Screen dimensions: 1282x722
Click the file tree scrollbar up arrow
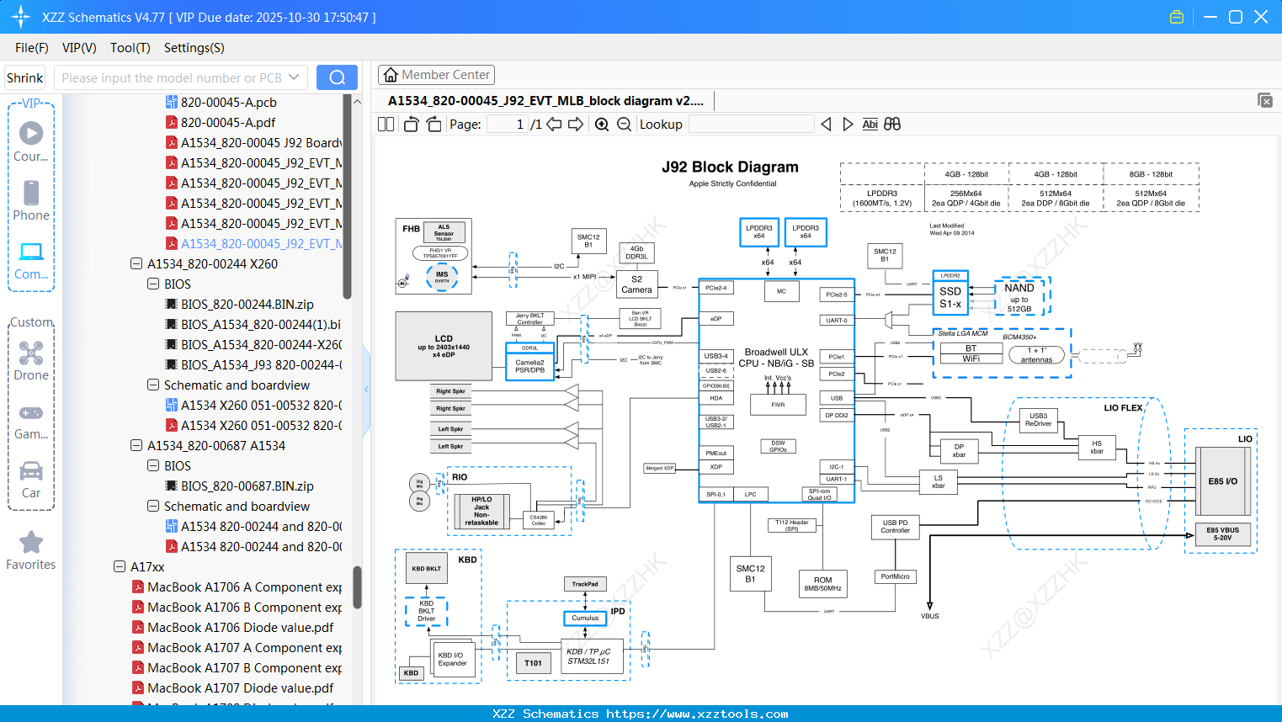357,102
